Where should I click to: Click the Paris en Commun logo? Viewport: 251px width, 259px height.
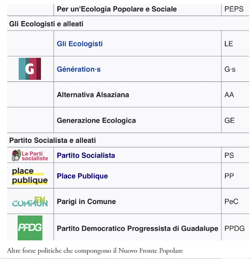click(30, 202)
